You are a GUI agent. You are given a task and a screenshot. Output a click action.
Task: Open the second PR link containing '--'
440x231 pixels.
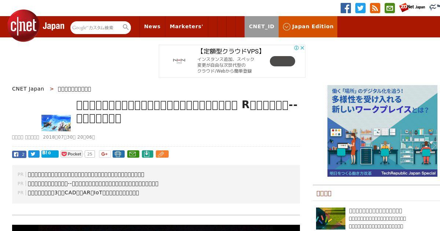(93, 183)
